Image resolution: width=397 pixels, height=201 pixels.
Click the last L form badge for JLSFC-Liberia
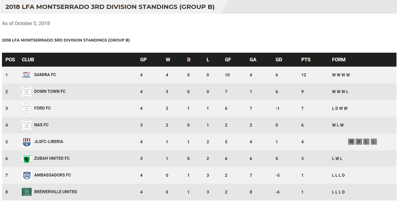(374, 142)
